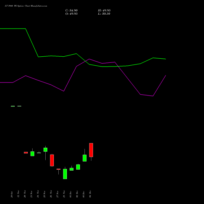Click the high value H: 49.95
Viewport: 204px width, 204px height.
point(104,11)
